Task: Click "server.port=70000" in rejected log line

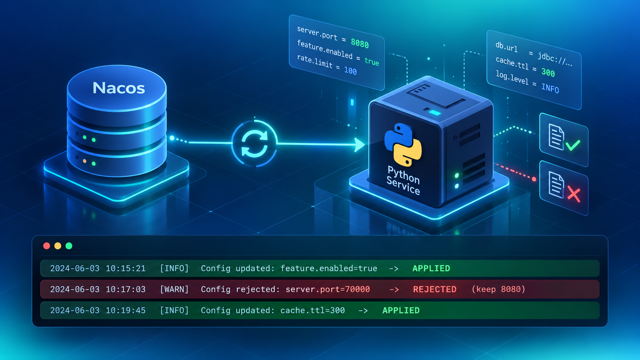Action: click(x=328, y=289)
